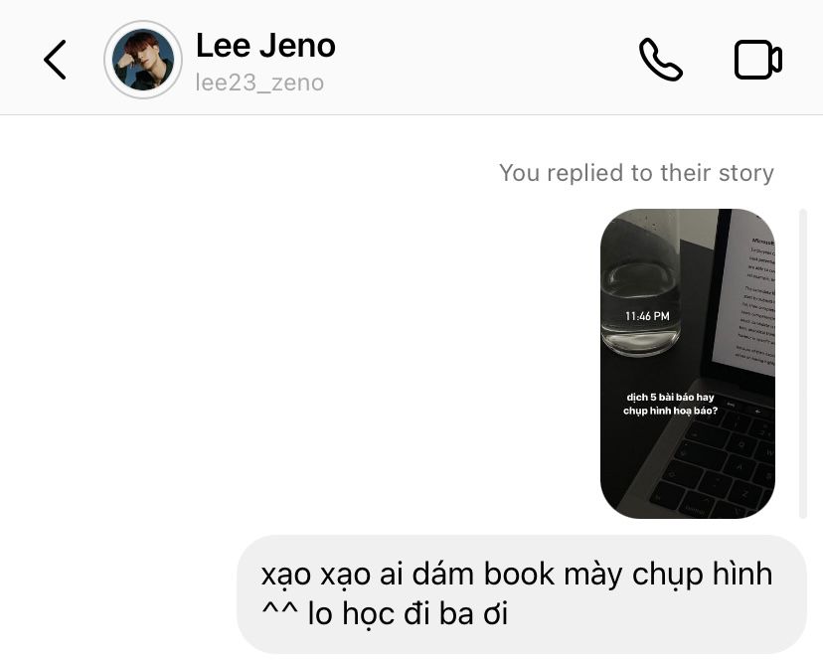Viewport: 823px width, 664px height.
Task: Tap the story ring around the avatar
Action: 143,60
